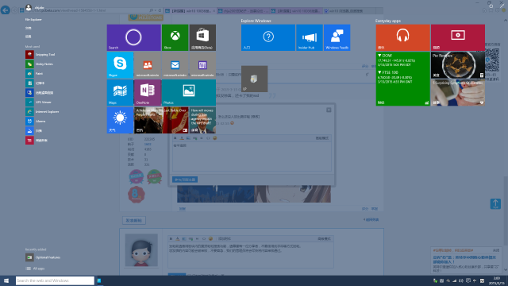Screen dimensions: 508x286
Task: Open the Sports live tile
Action: coord(202,120)
